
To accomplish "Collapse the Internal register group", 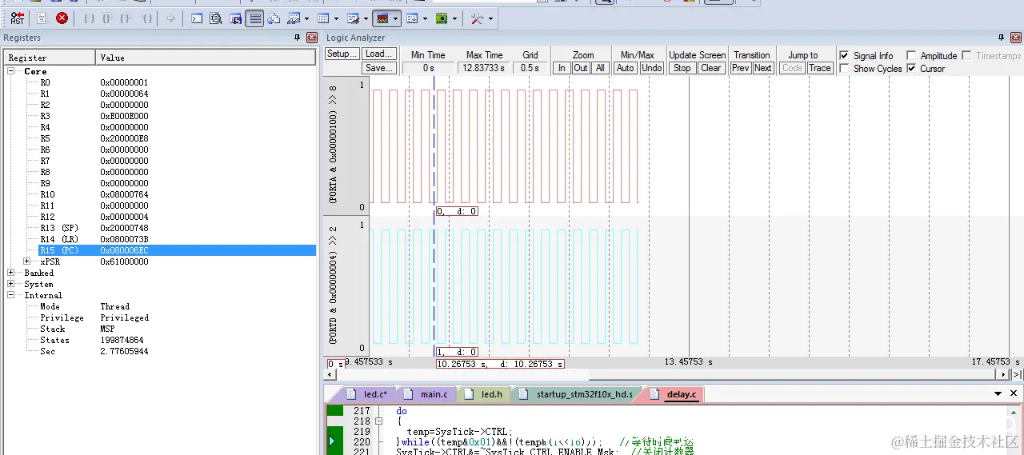I will click(x=11, y=295).
